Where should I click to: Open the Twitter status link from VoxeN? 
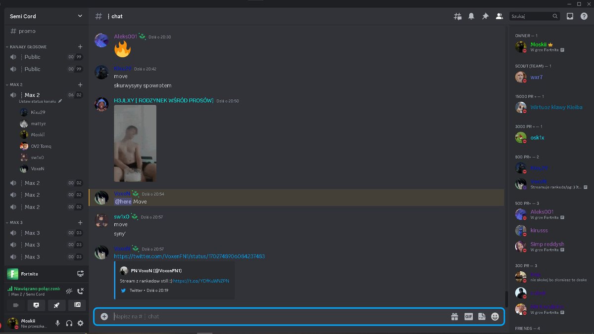click(189, 256)
